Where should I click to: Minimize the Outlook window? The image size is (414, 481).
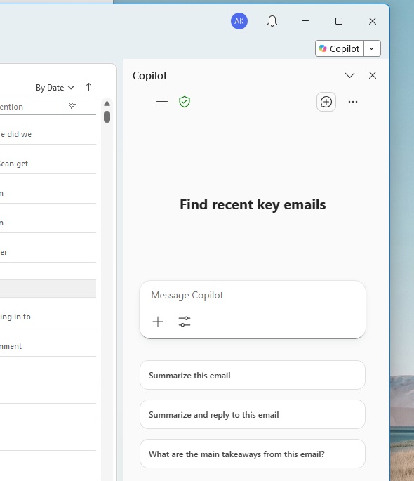coord(305,21)
